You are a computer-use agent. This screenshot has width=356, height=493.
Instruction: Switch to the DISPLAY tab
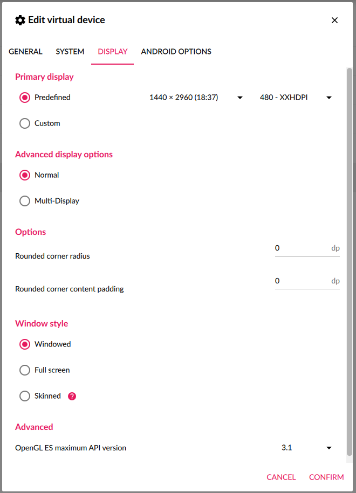pos(112,51)
